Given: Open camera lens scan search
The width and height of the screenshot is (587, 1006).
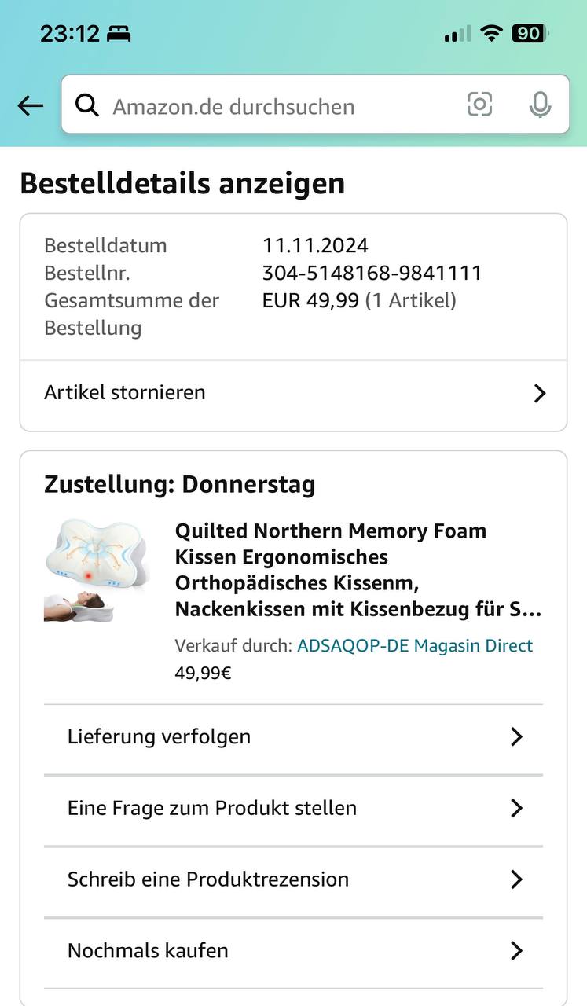Looking at the screenshot, I should click(479, 105).
